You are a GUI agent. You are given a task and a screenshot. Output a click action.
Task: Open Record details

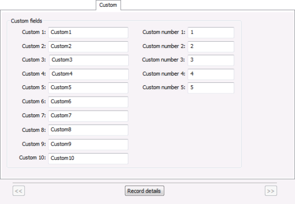coord(145,191)
